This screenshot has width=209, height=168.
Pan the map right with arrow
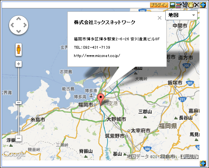click(25, 25)
